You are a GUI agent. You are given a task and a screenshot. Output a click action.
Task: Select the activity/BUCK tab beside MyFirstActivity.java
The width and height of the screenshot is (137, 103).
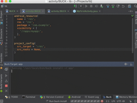[x=58, y=11]
